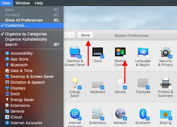Open the Internet Accounts @ icon
Screen dimensions: 177x127
75,114
